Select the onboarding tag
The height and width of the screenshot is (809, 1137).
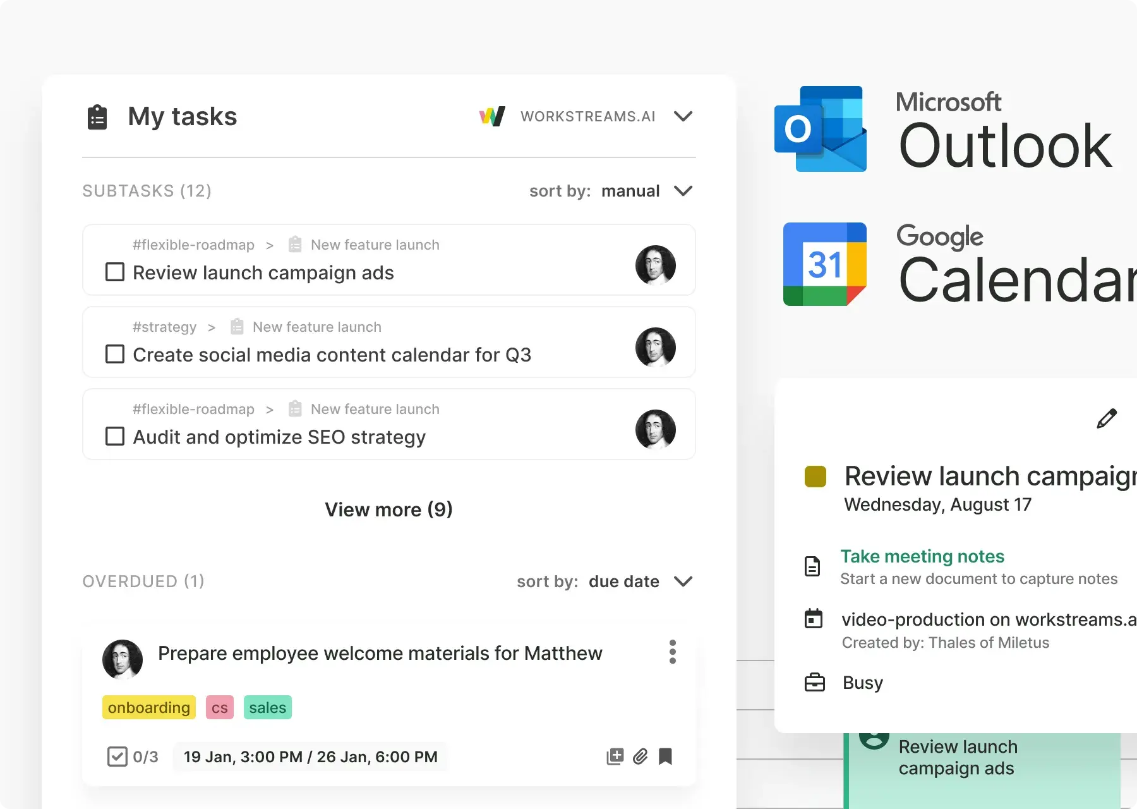(148, 708)
